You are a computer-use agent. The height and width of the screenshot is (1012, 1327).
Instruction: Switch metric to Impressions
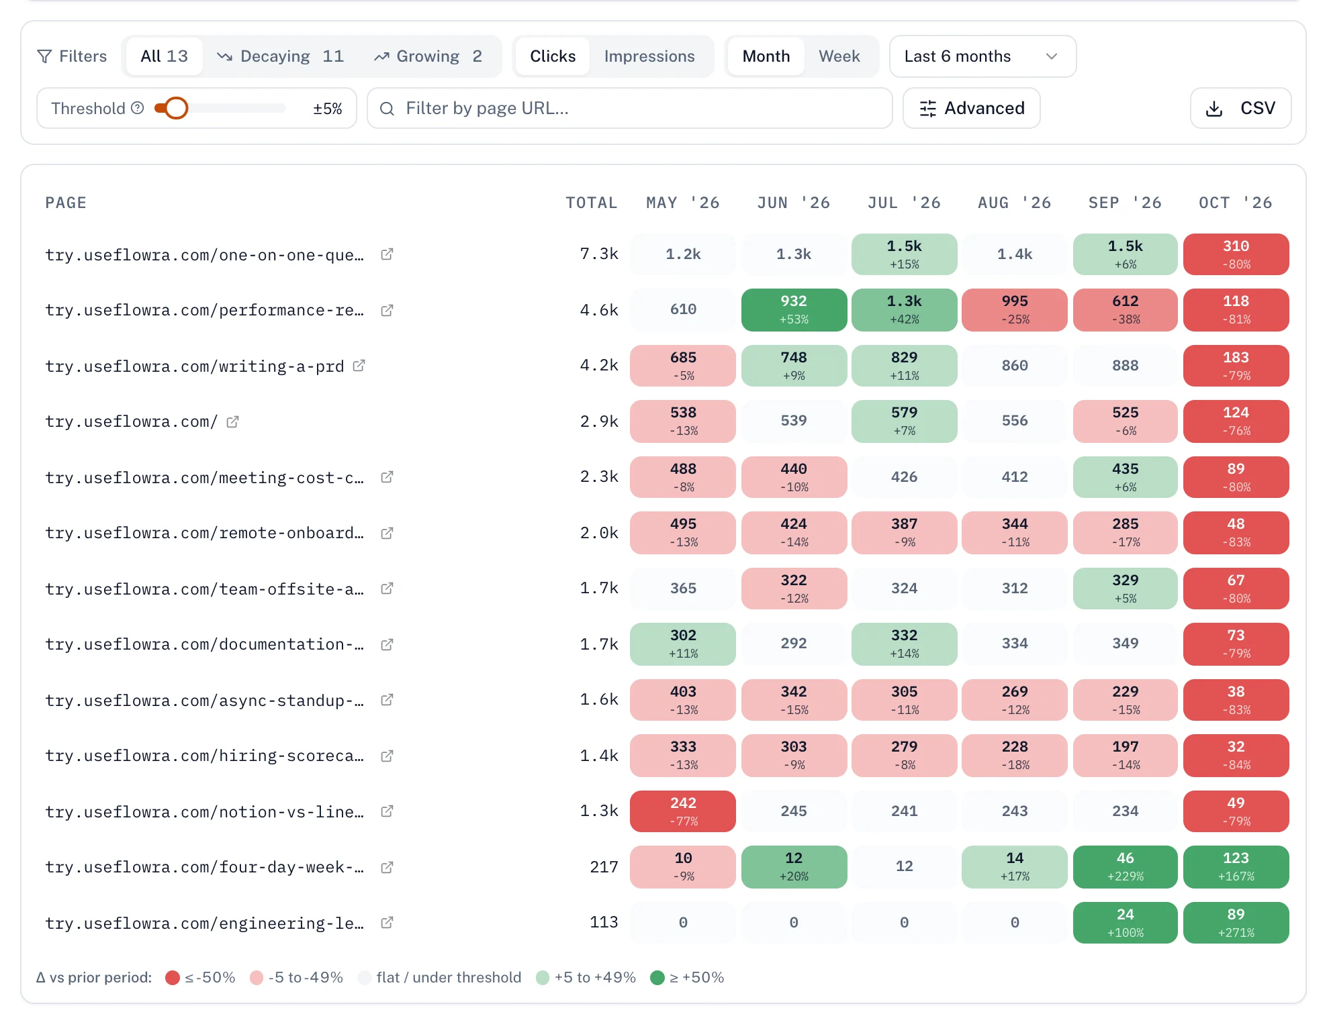(649, 56)
